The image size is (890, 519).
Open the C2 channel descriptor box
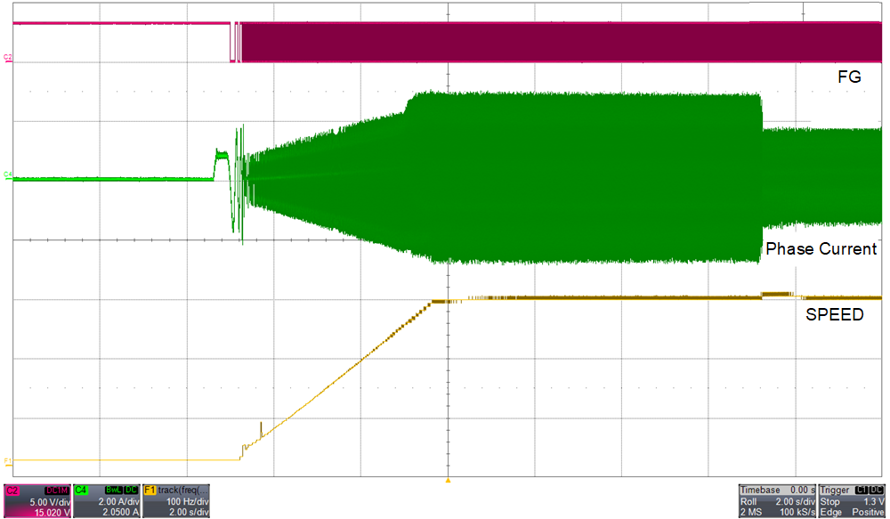point(36,501)
